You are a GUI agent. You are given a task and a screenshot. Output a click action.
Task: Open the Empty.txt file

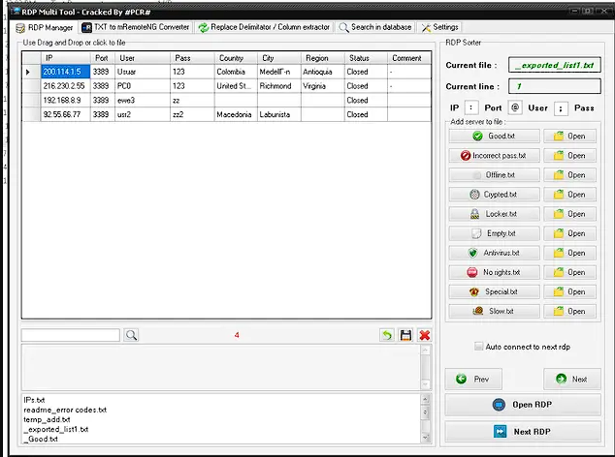coord(570,233)
